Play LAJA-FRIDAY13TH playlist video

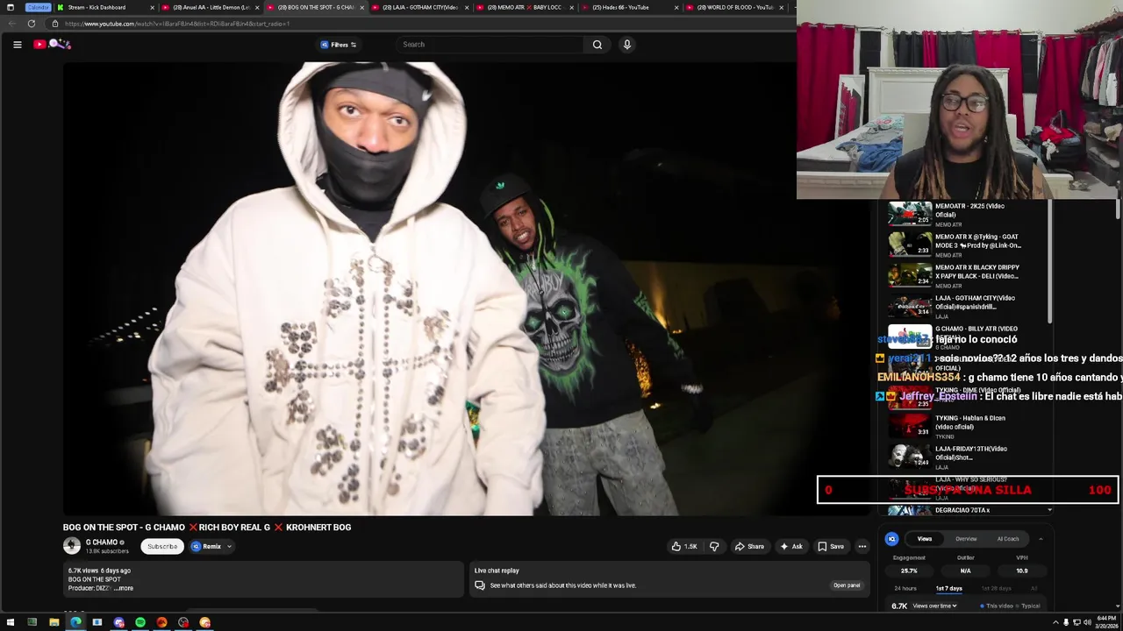968,457
